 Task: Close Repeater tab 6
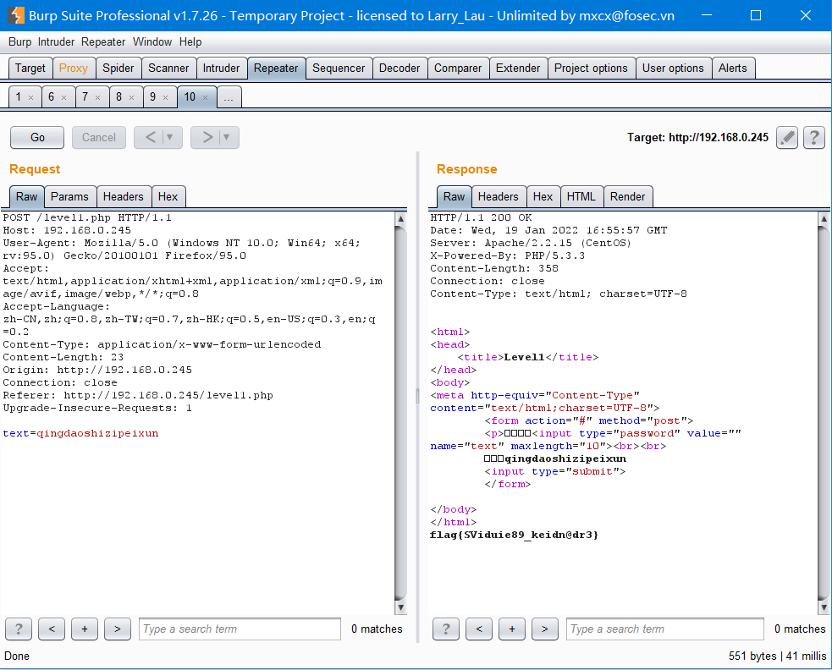pos(64,98)
